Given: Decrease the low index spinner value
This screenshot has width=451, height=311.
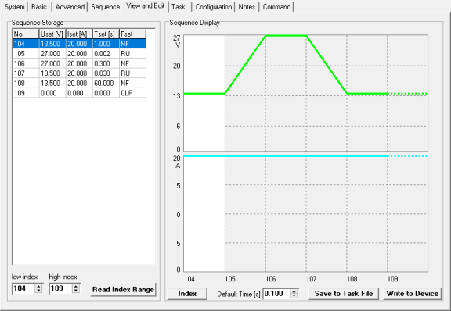Looking at the screenshot, I should point(38,291).
